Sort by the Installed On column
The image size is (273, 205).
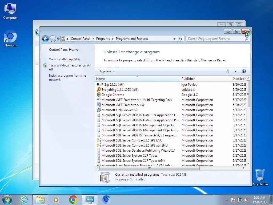[239, 79]
